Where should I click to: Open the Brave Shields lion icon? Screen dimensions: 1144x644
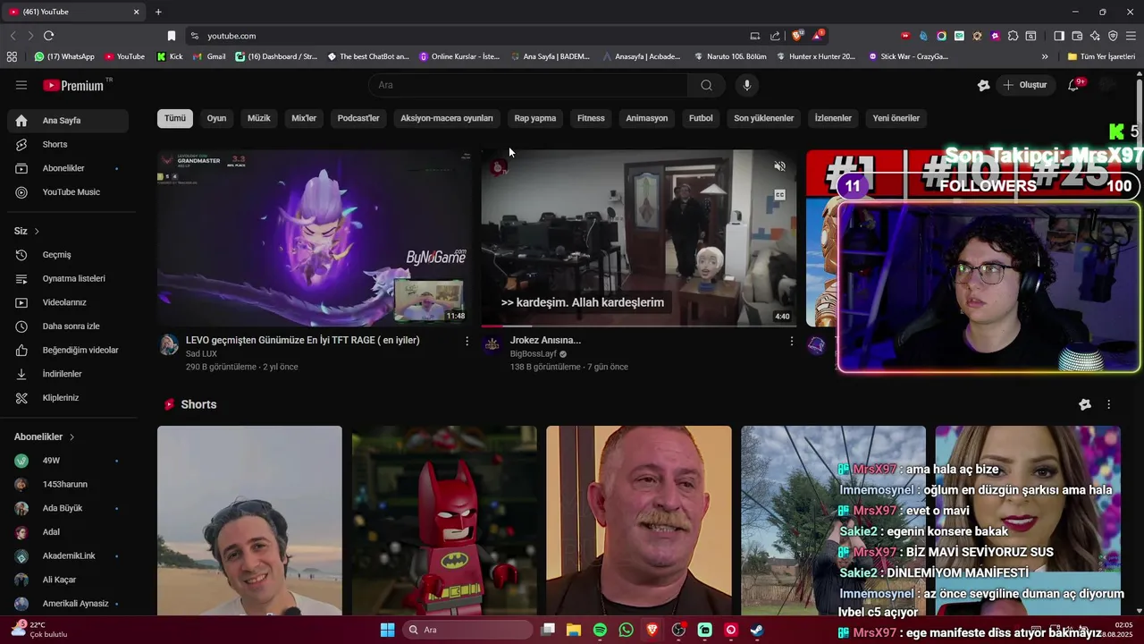[798, 36]
